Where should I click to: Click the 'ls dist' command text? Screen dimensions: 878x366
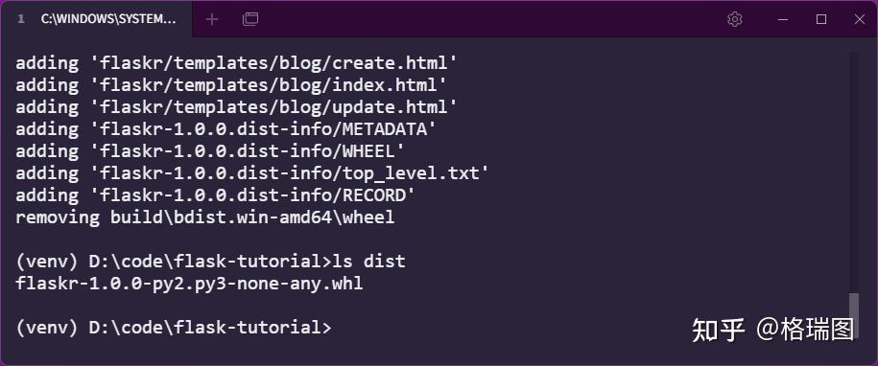coord(368,262)
